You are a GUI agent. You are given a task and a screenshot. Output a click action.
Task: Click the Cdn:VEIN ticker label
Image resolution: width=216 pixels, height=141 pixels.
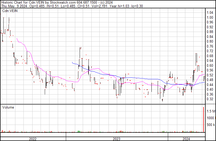pos(9,11)
